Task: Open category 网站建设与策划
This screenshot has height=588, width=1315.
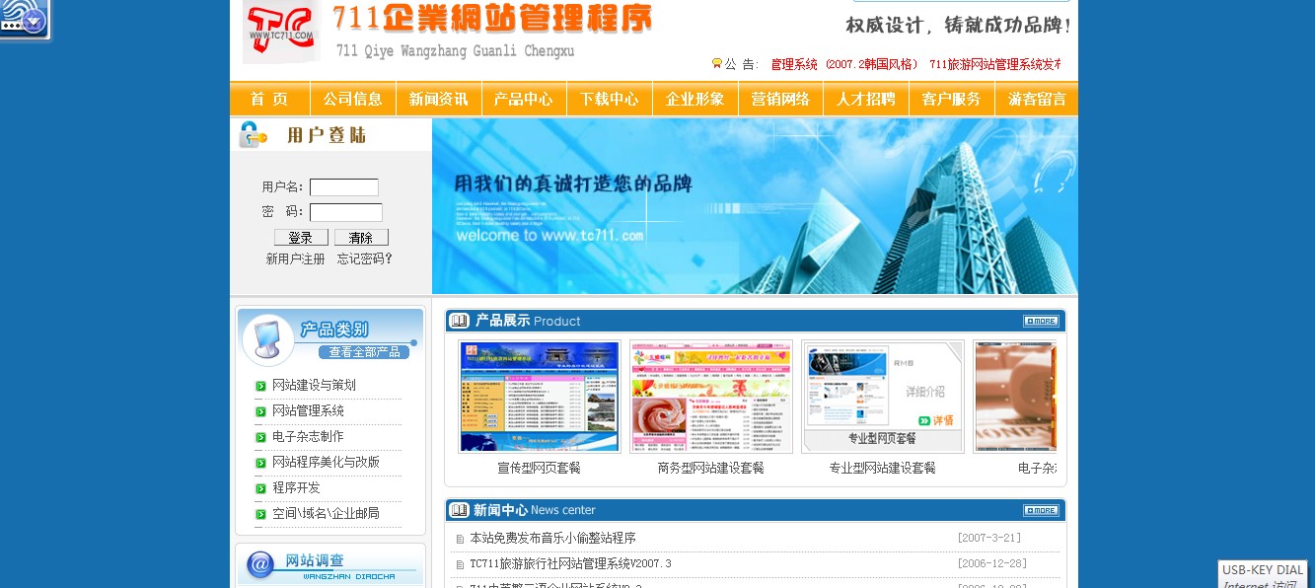Action: tap(314, 386)
